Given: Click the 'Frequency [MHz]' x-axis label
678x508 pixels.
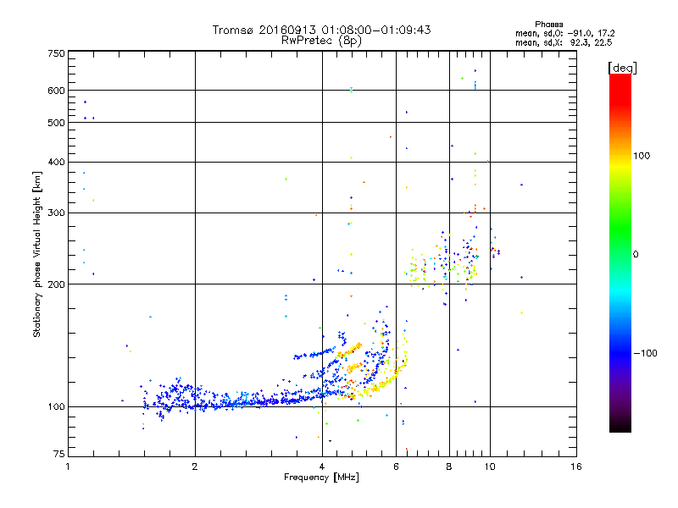Looking at the screenshot, I should pos(321,478).
